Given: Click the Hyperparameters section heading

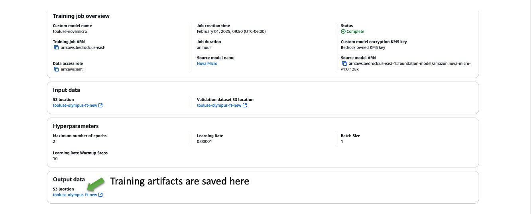Looking at the screenshot, I should pyautogui.click(x=75, y=126).
